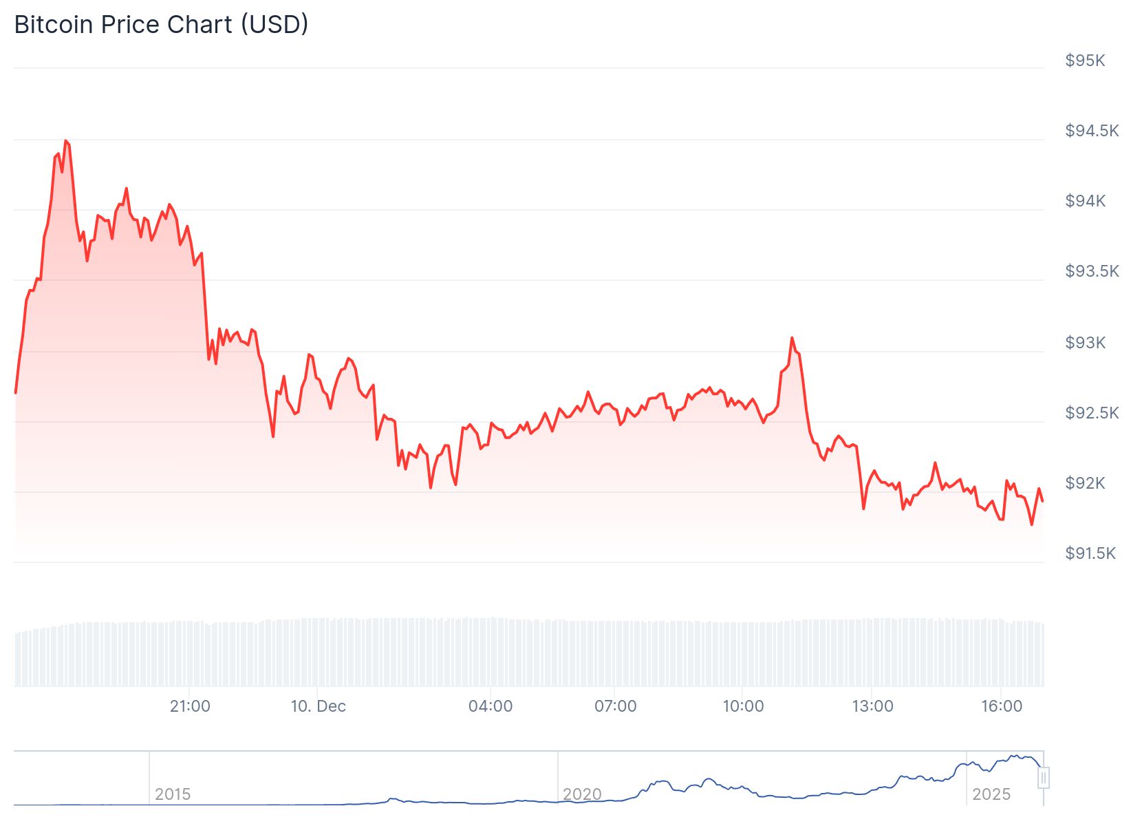This screenshot has width=1131, height=826.
Task: Click the $94K price axis label
Action: point(1085,201)
